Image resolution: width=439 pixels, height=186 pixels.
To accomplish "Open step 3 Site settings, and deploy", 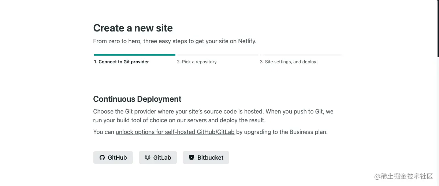I will click(x=289, y=62).
